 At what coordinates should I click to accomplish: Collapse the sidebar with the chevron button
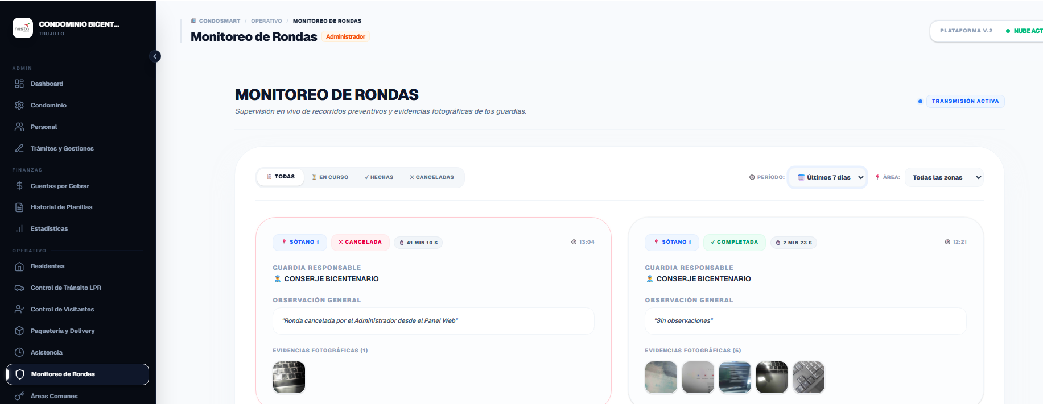[155, 56]
